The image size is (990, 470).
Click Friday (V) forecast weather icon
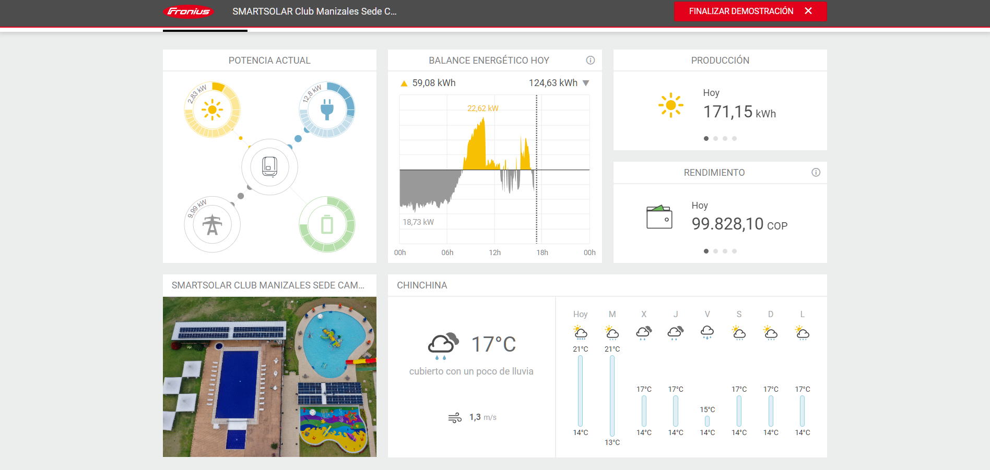(x=707, y=332)
